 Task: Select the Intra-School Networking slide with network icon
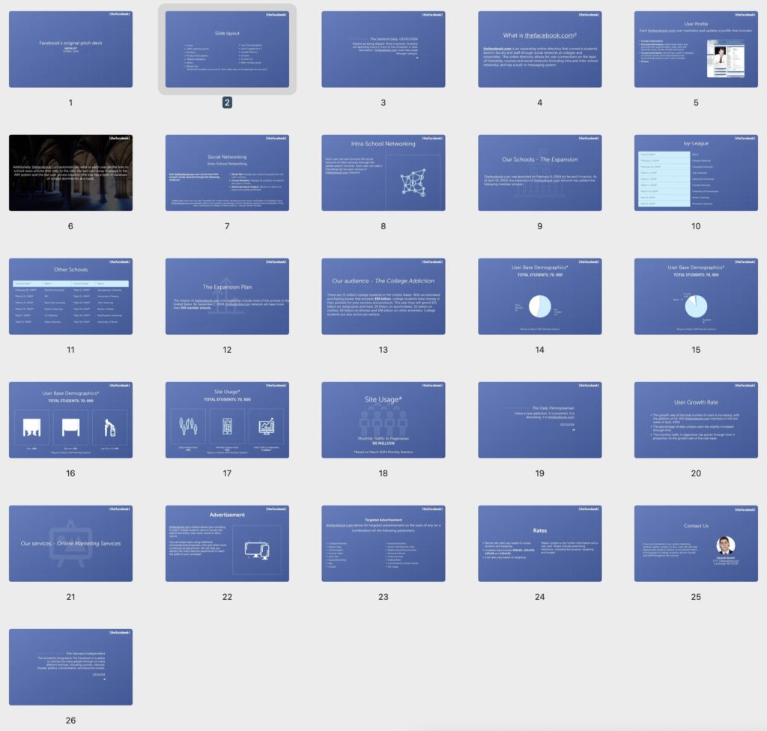(383, 173)
